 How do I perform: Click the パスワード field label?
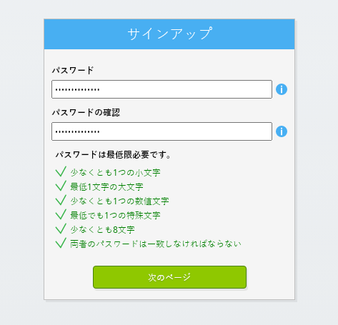(x=73, y=70)
